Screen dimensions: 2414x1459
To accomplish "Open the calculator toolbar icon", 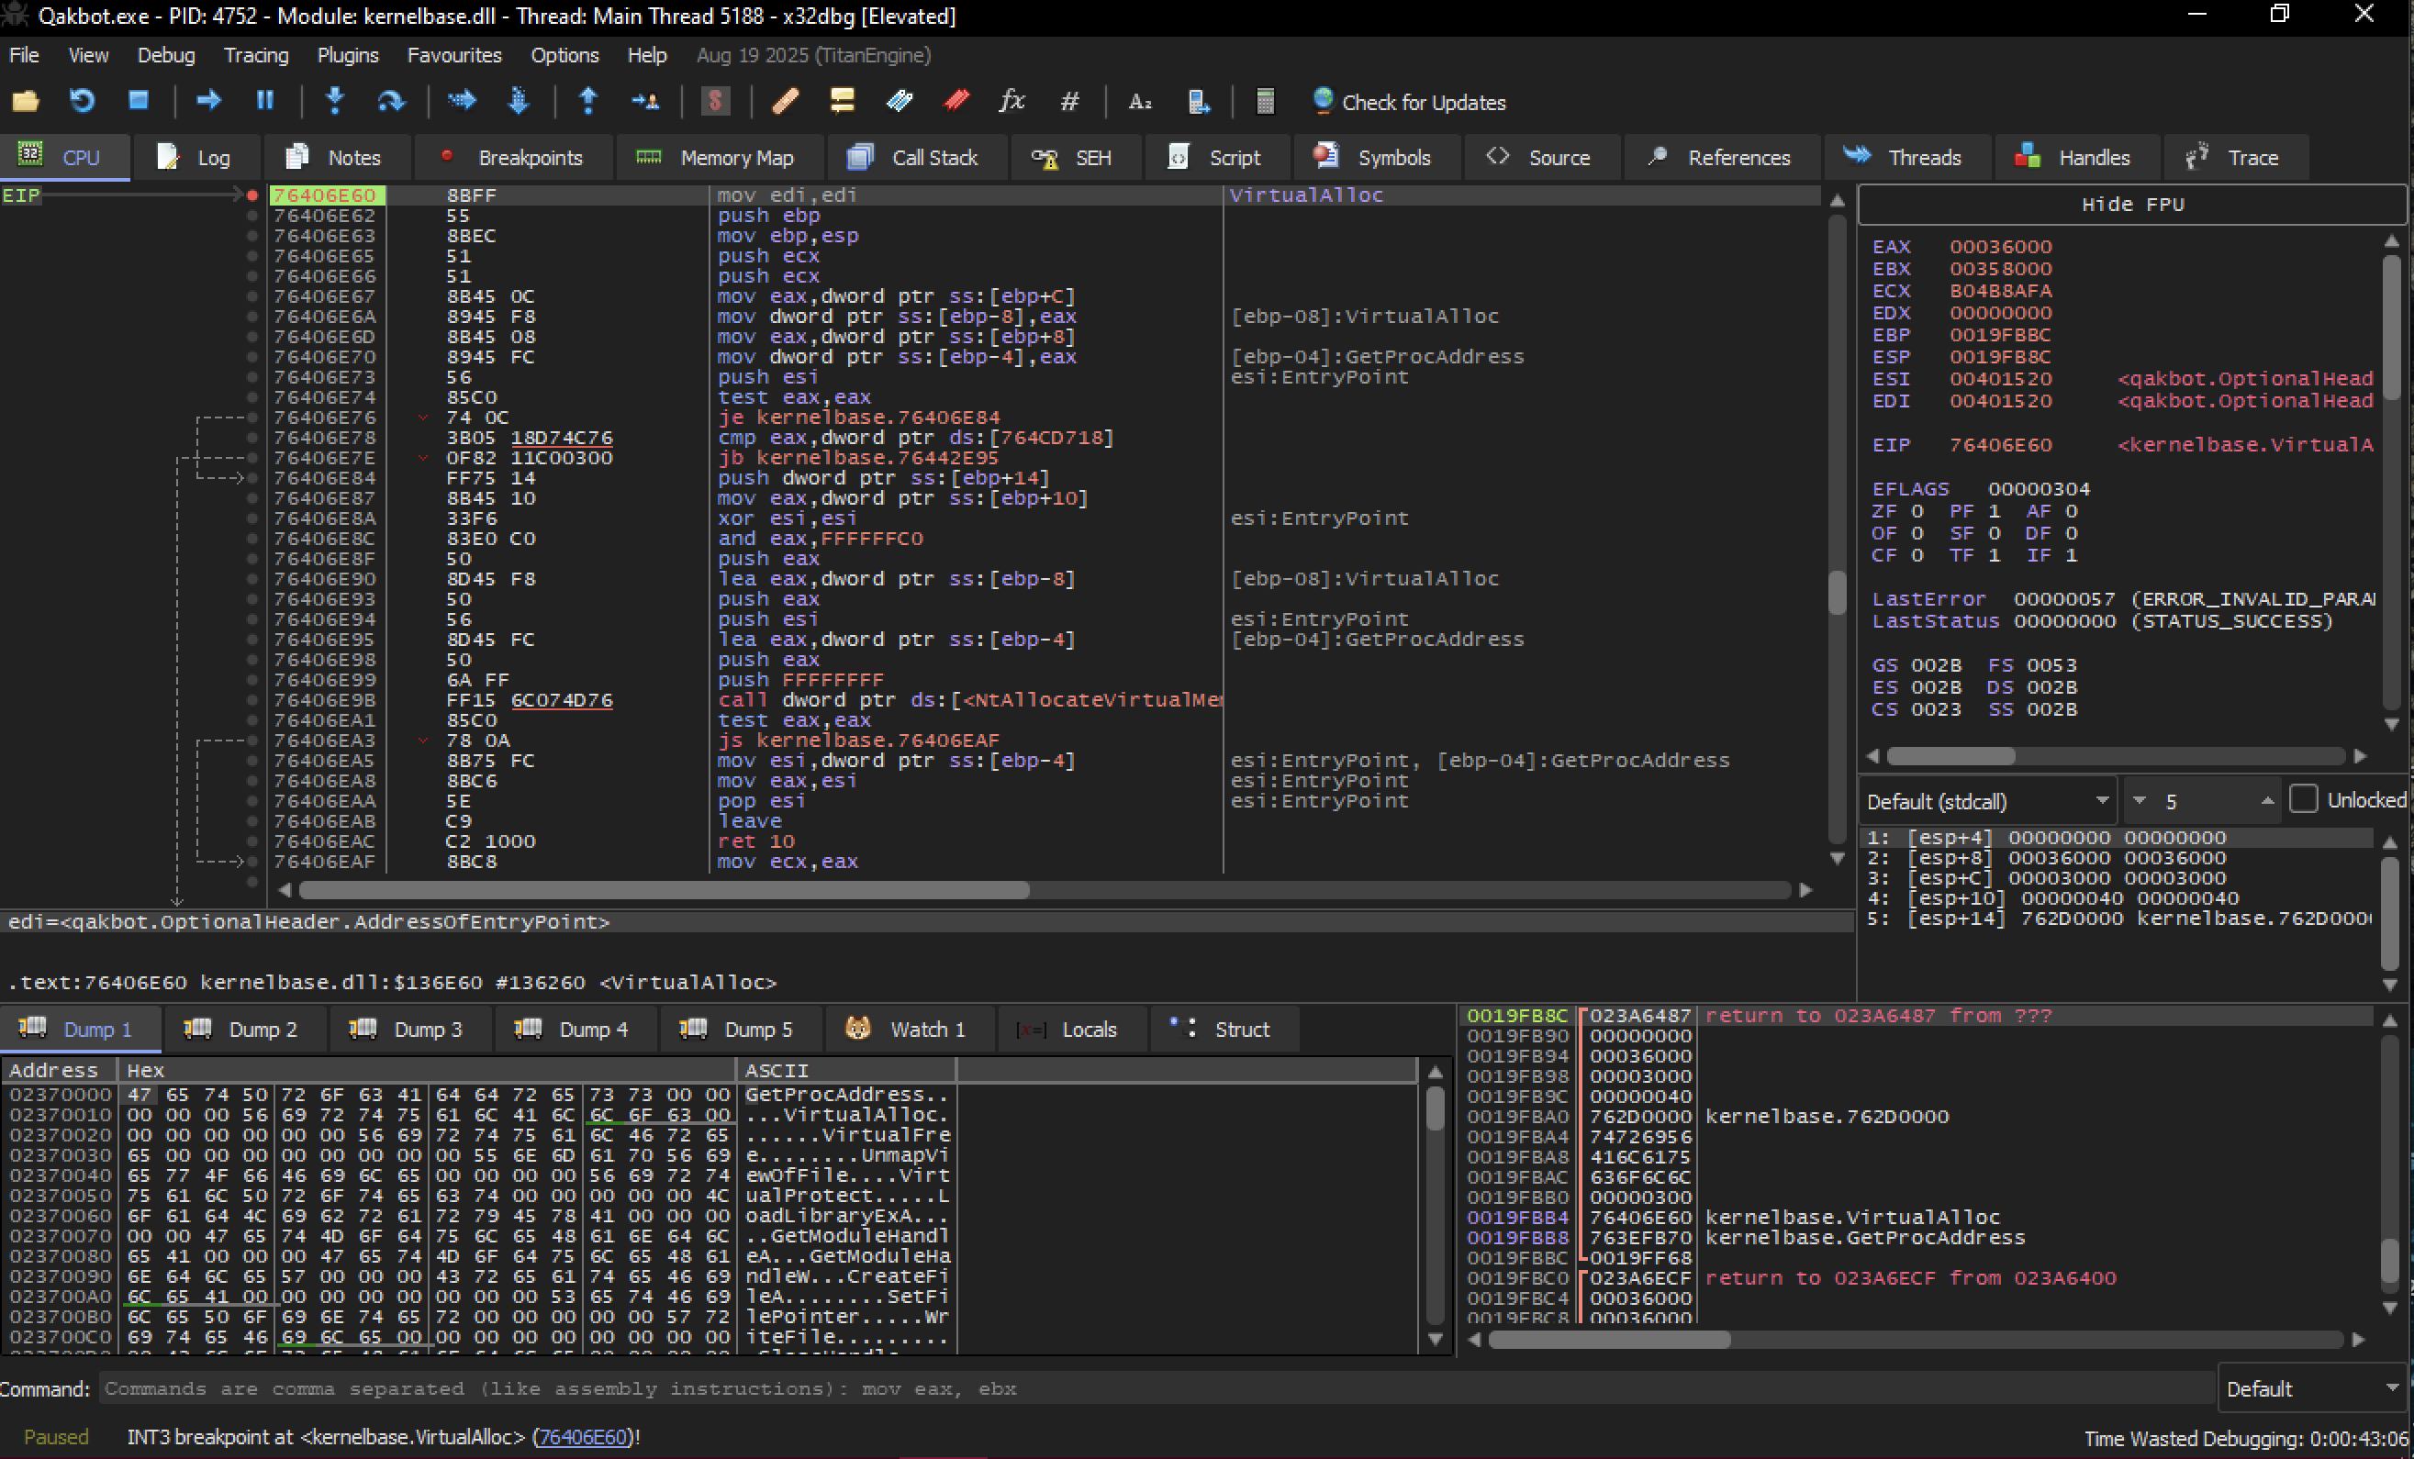I will tap(1265, 101).
